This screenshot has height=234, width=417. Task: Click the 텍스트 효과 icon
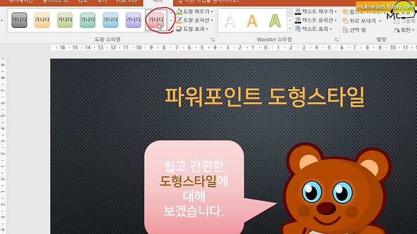pos(298,29)
